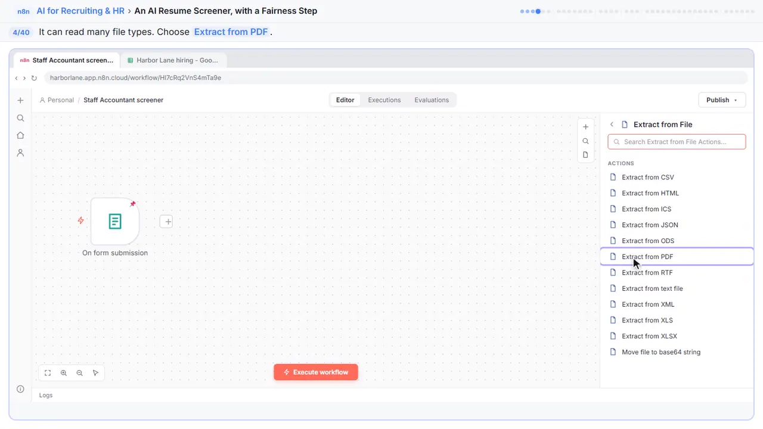Viewport: 763px width, 429px height.
Task: Open the AI for Recruiting & HR link
Action: coord(80,11)
